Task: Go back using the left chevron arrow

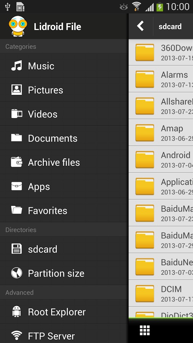Action: (140, 26)
